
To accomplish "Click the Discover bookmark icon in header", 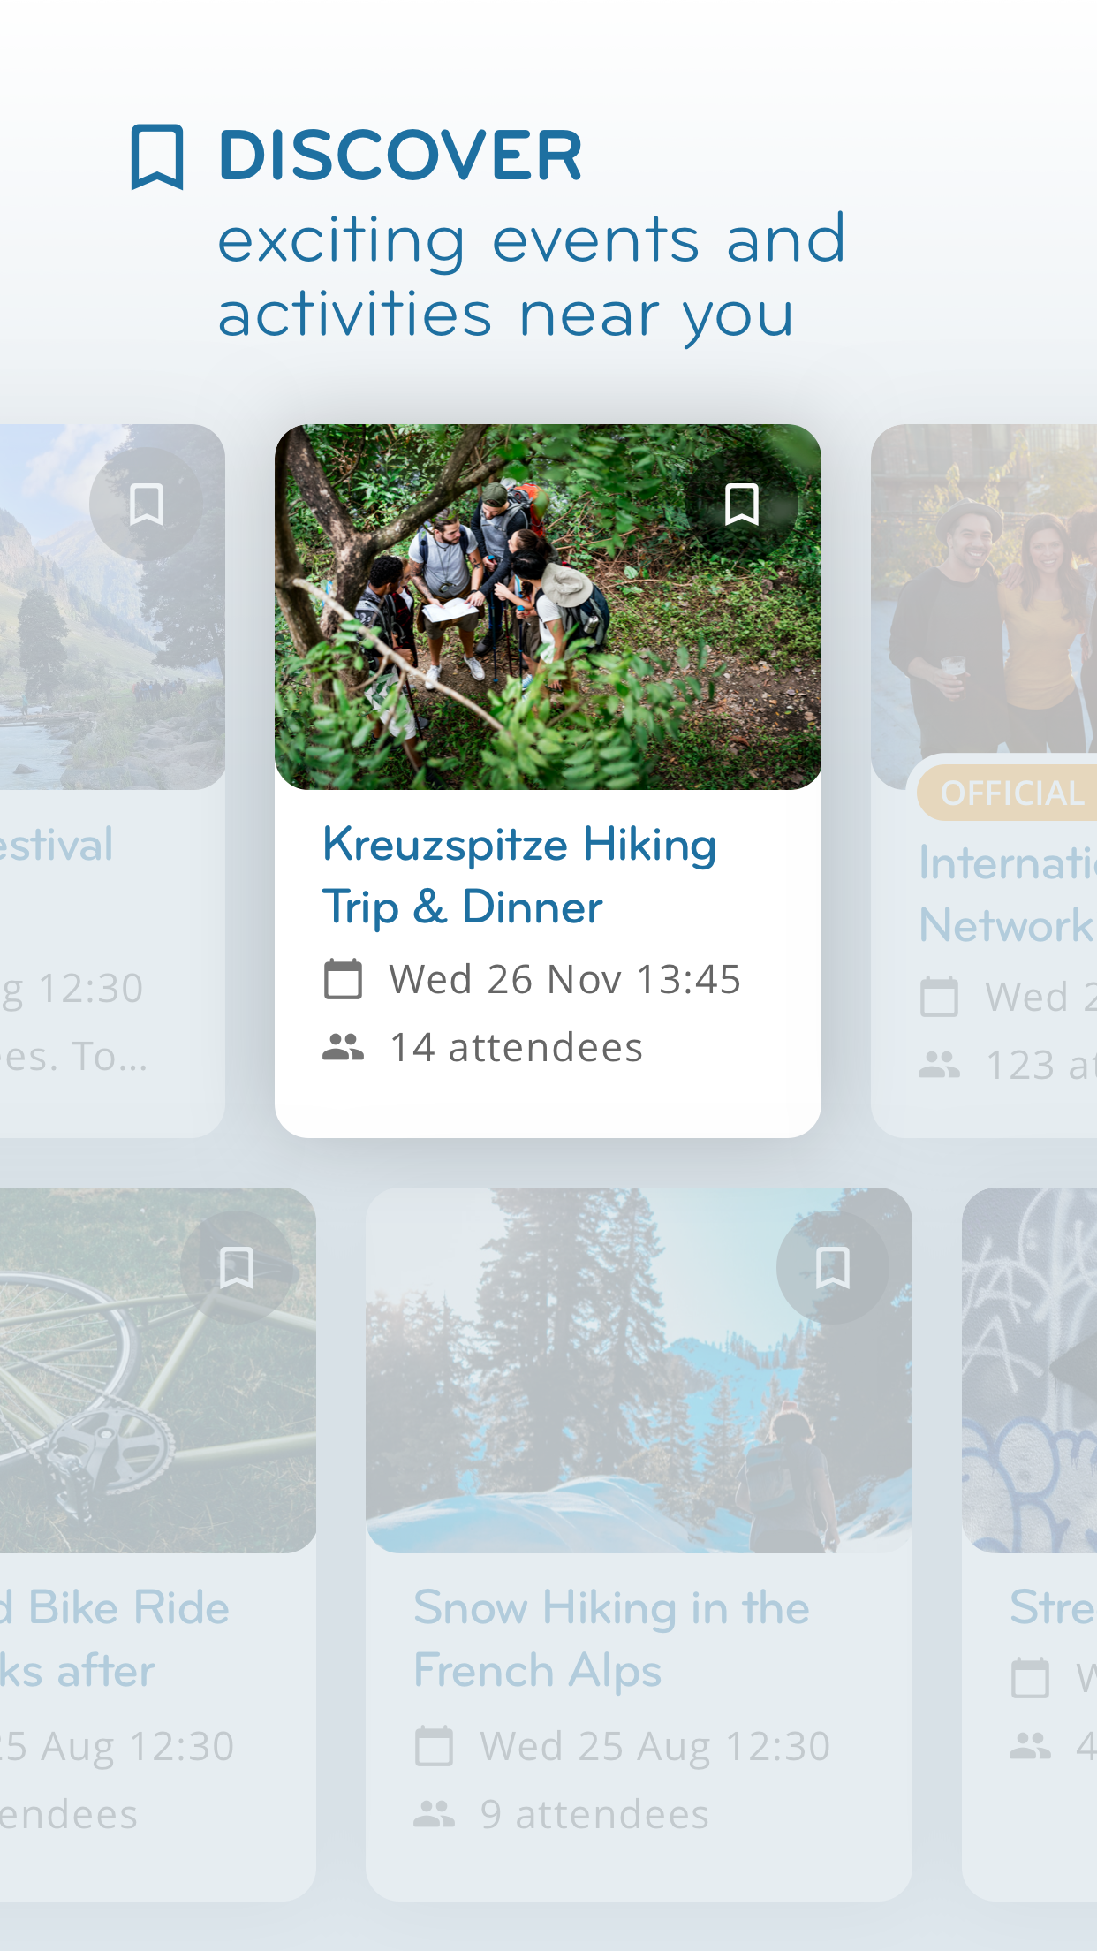I will click(157, 157).
